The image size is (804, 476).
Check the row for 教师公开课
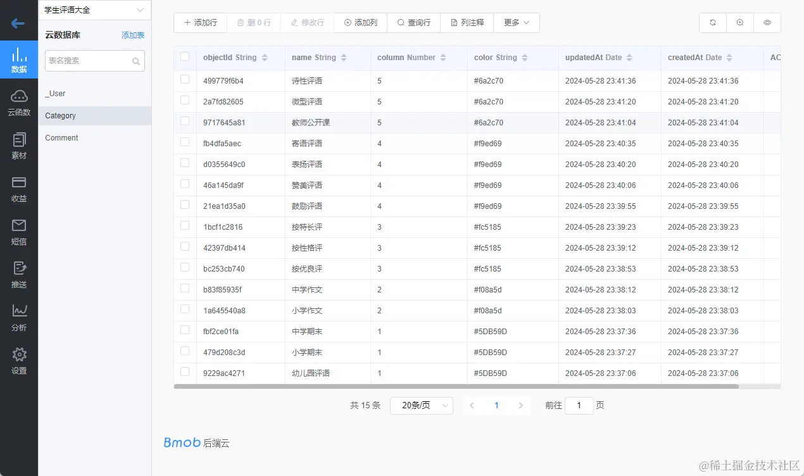[x=185, y=122]
